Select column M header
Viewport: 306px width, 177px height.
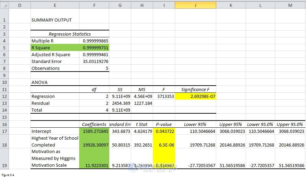click(290, 5)
